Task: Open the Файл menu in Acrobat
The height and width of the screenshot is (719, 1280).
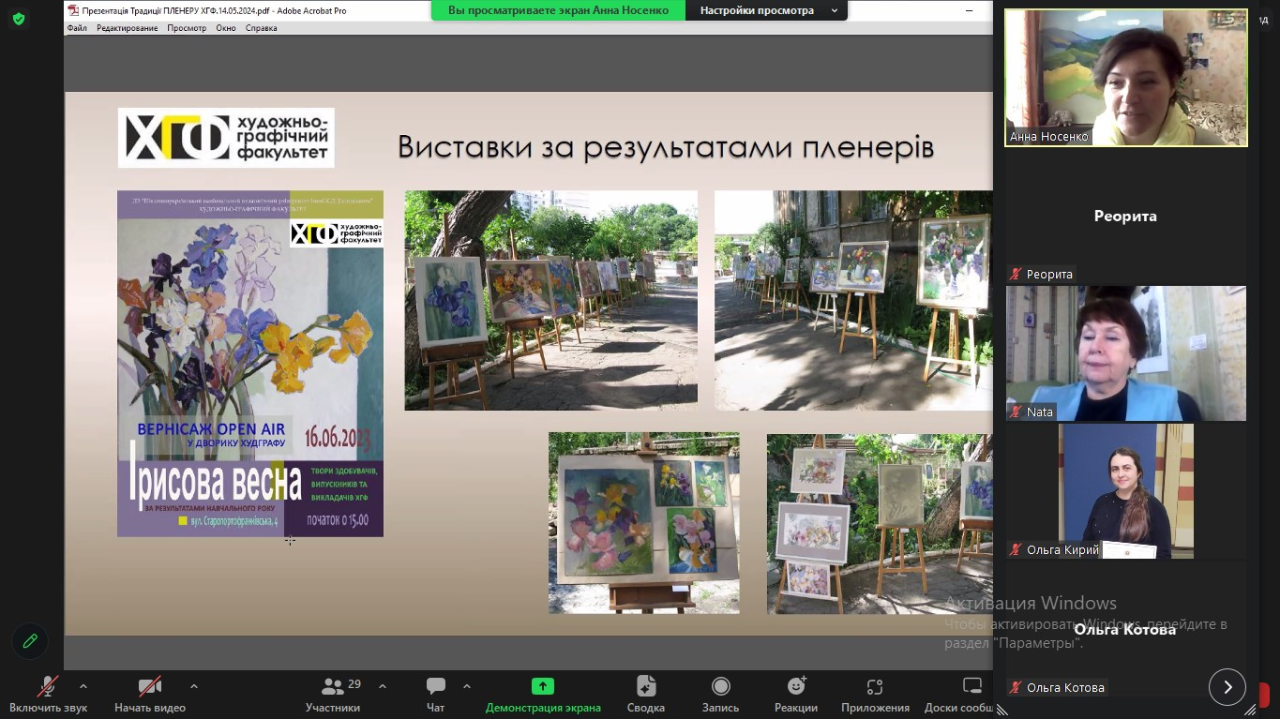Action: [x=77, y=28]
